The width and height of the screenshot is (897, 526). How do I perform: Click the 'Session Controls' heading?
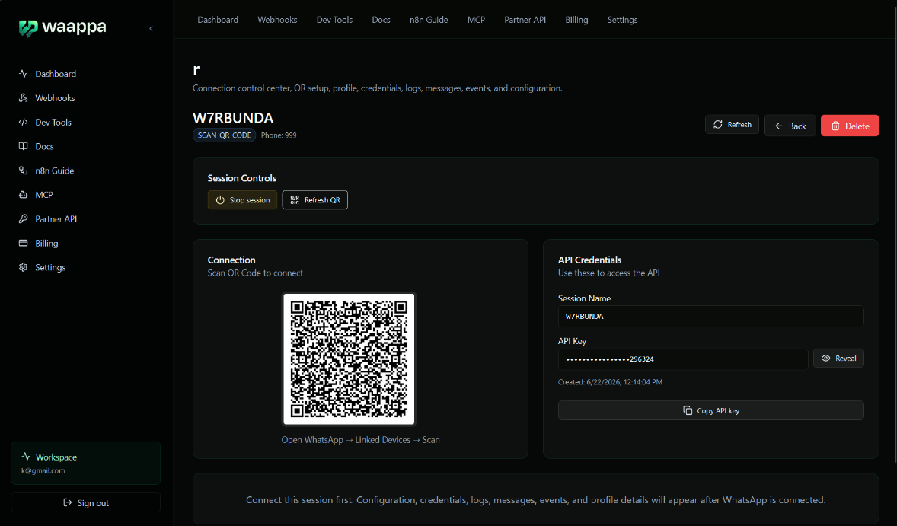tap(242, 178)
